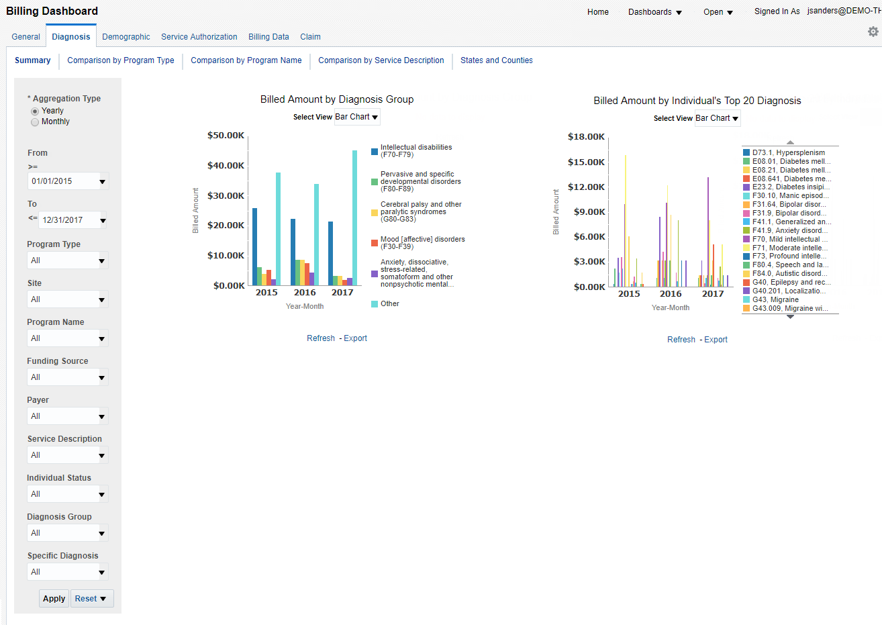Click Intellectual disabilities legend color swatch

375,152
